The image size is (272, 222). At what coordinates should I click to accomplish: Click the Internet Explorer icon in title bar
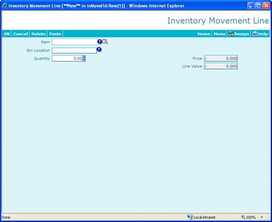[x=5, y=5]
